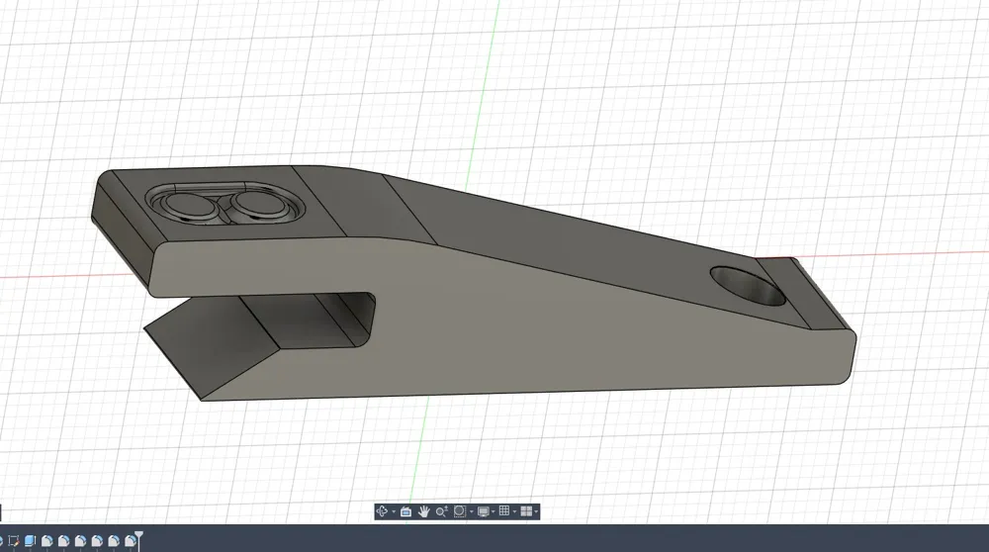Select the Orbit tool in navigation bar
Image resolution: width=989 pixels, height=552 pixels.
click(382, 511)
